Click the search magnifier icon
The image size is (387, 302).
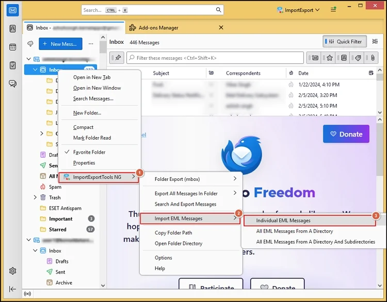point(218,10)
